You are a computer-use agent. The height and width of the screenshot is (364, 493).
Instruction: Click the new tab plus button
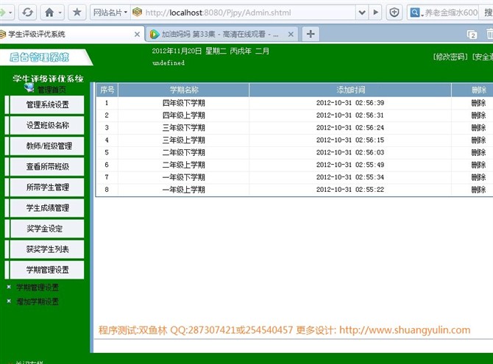pyautogui.click(x=311, y=34)
